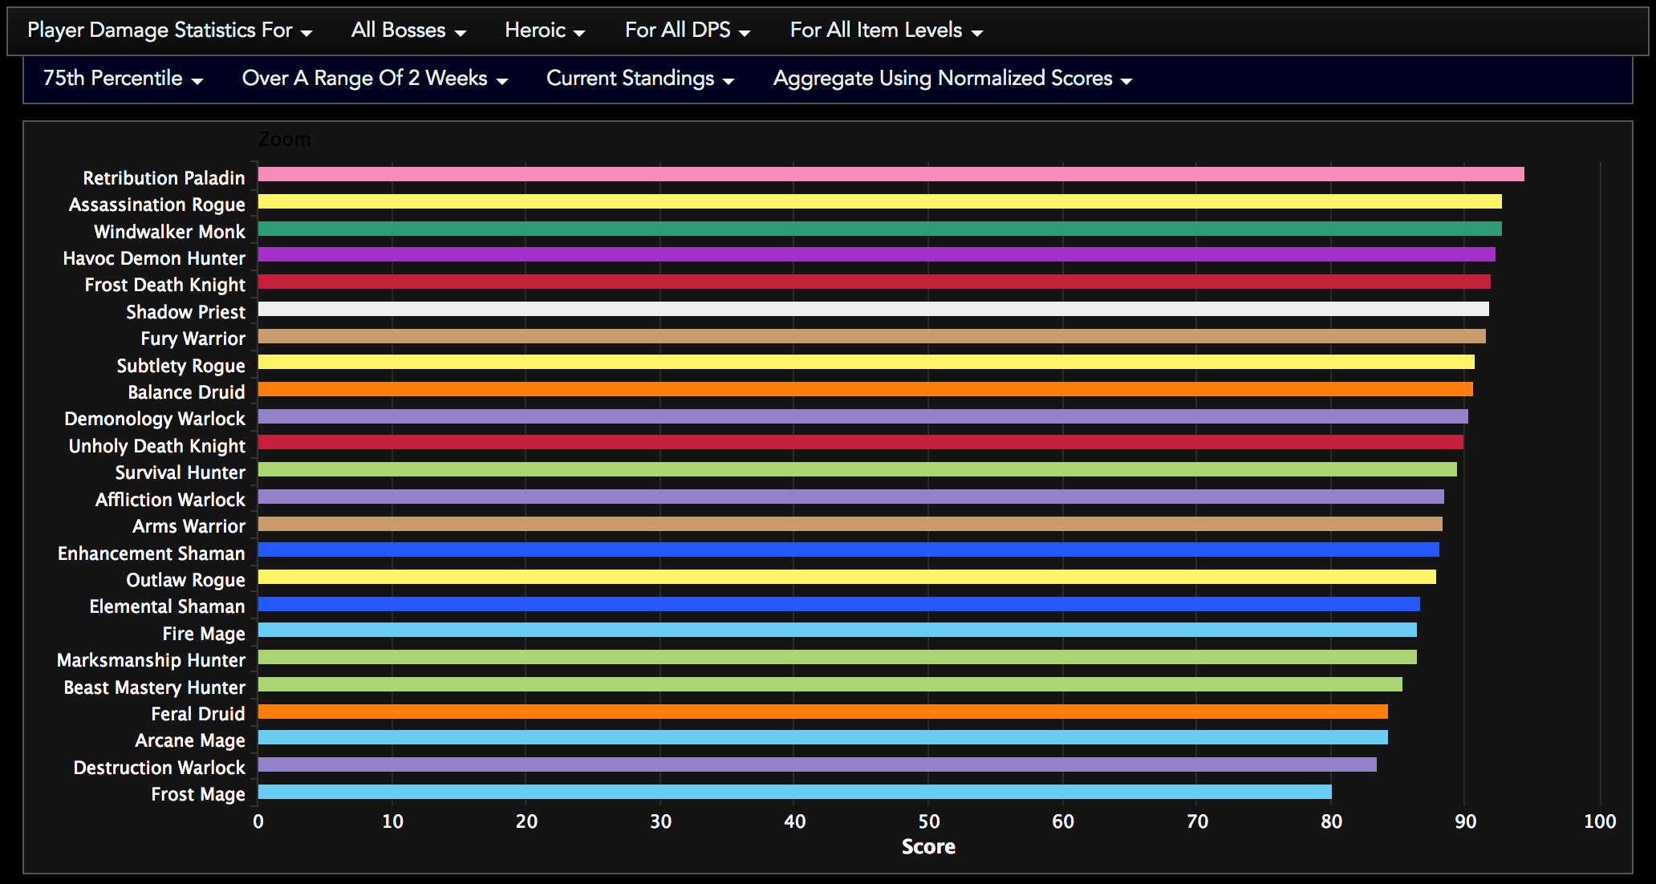Select the Survival Hunter label

[x=180, y=472]
